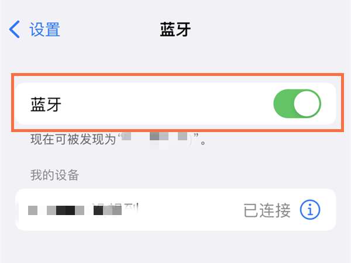The height and width of the screenshot is (263, 351).
Task: Click the white 蓝牙 card between label and switch
Action: 167,104
